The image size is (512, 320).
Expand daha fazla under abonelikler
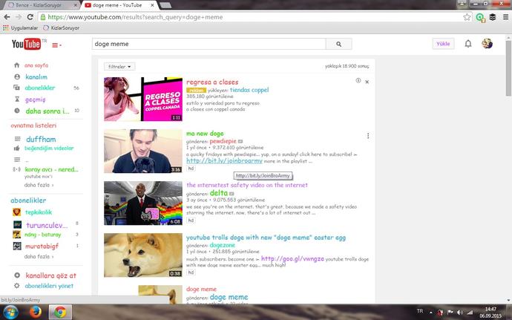(x=39, y=257)
